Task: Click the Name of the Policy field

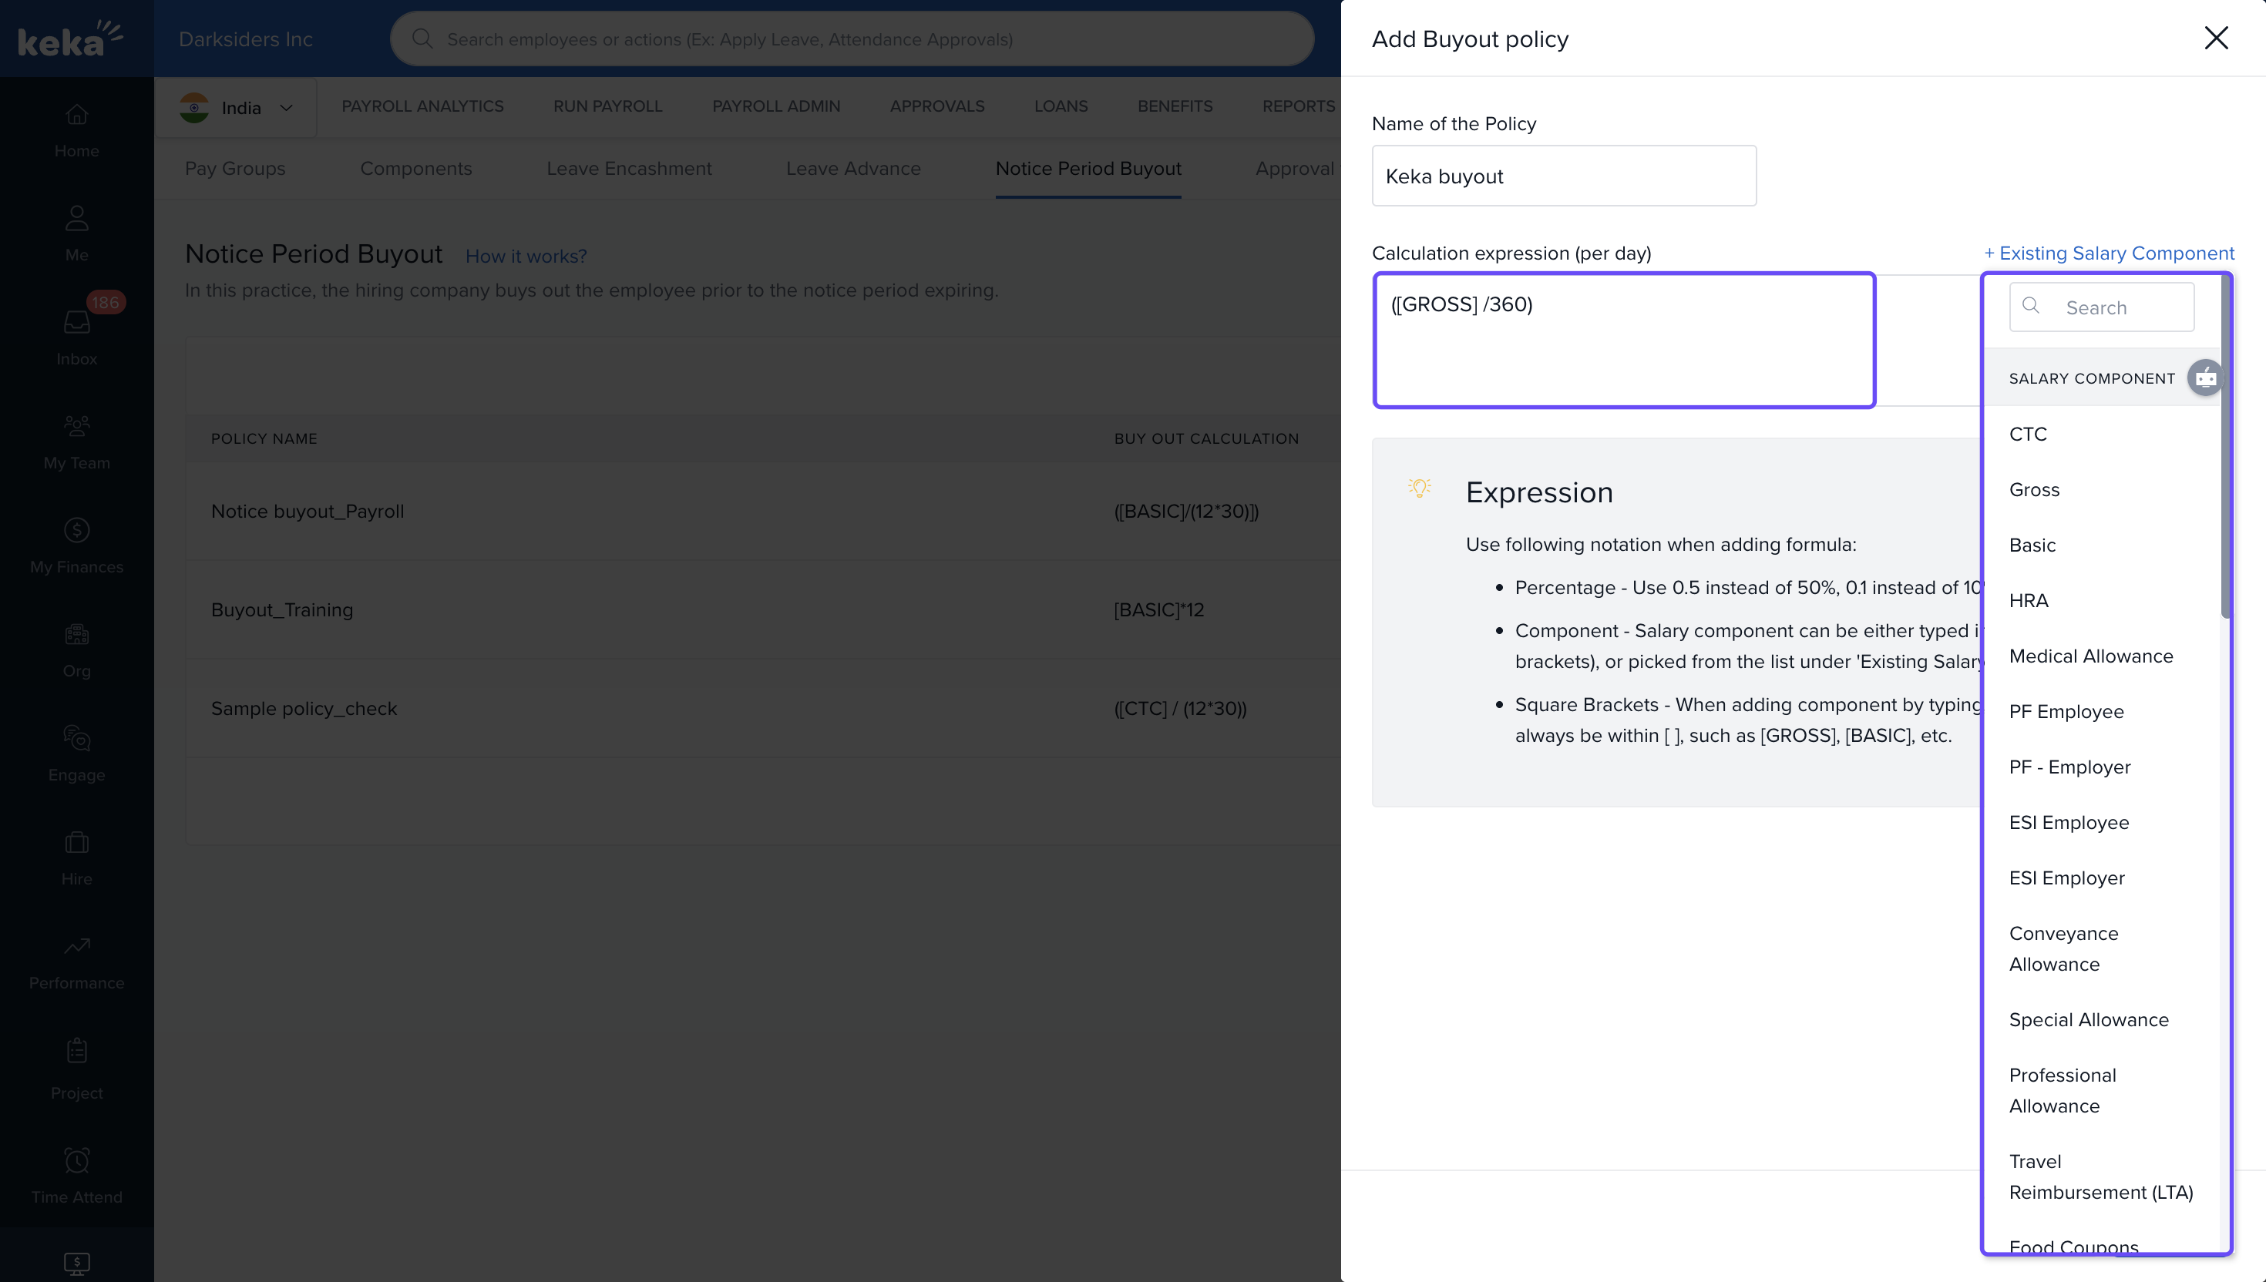Action: (x=1563, y=176)
